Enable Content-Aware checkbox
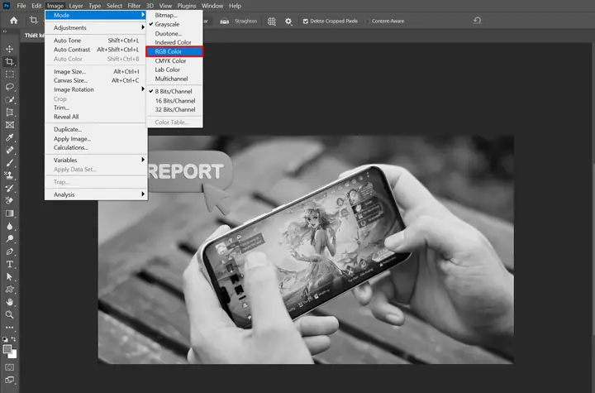This screenshot has width=595, height=393. 367,22
